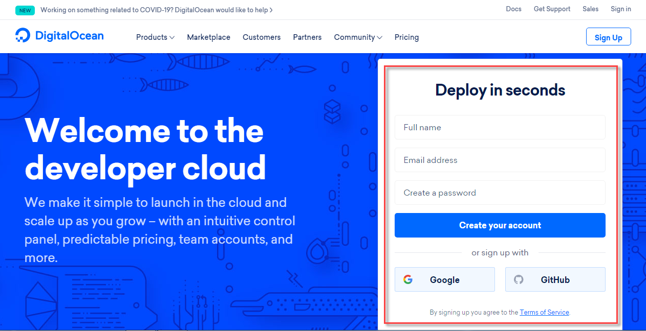Focus the Create a password field
Screen dimensions: 646x331
click(500, 193)
